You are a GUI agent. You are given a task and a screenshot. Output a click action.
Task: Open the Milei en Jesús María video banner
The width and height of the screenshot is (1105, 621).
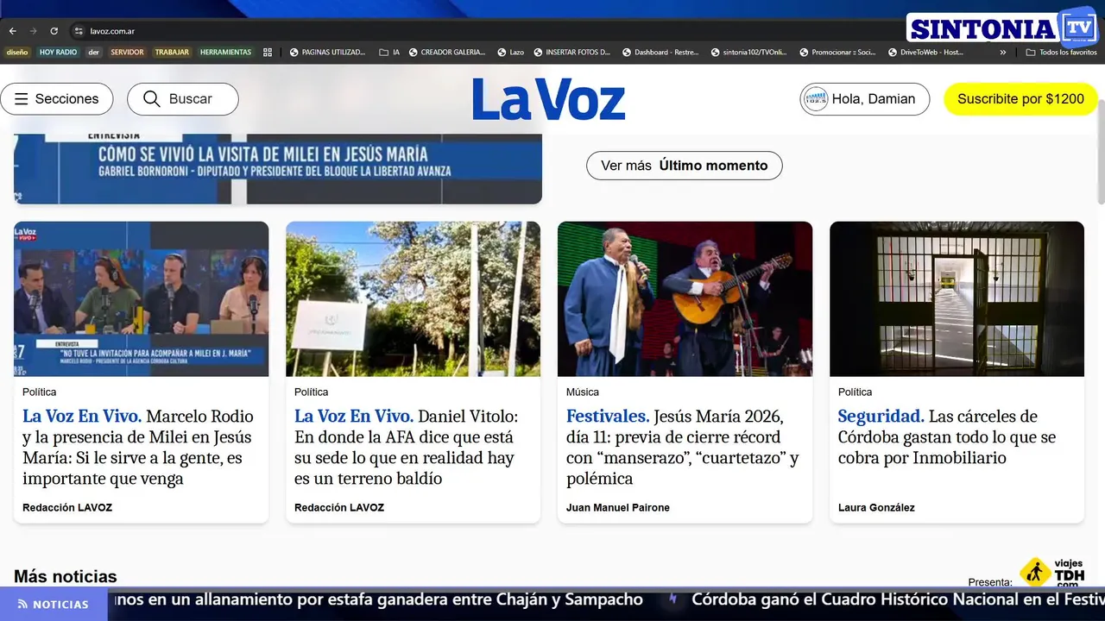click(x=278, y=169)
